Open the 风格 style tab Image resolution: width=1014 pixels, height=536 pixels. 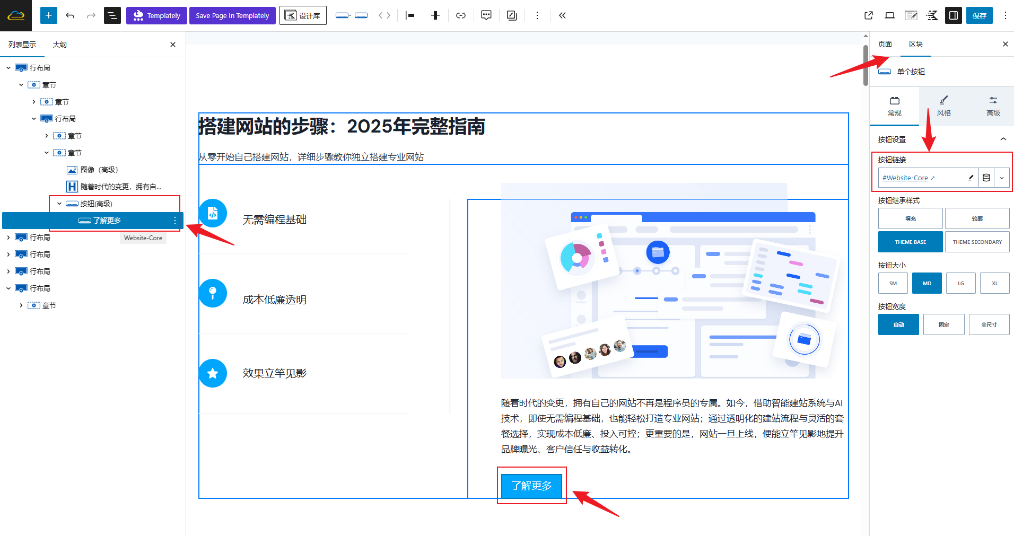pos(943,106)
